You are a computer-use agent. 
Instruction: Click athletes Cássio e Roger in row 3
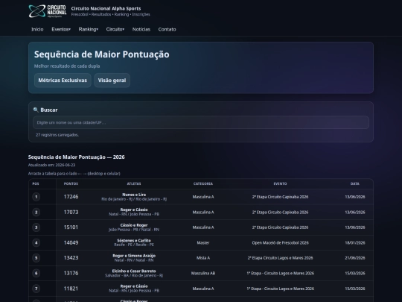tap(134, 225)
